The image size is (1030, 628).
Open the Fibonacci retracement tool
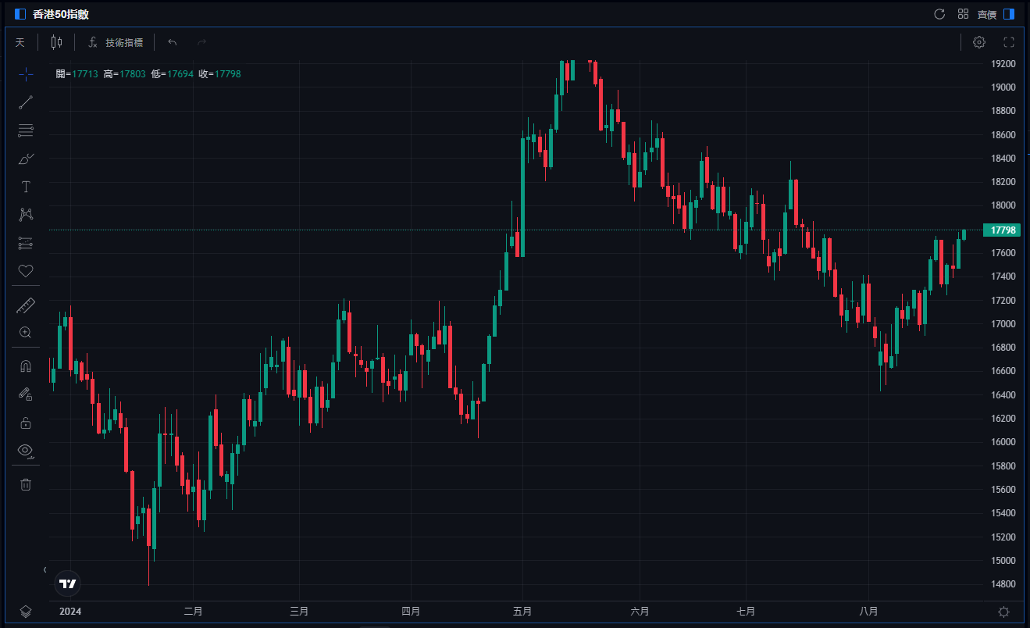(26, 130)
